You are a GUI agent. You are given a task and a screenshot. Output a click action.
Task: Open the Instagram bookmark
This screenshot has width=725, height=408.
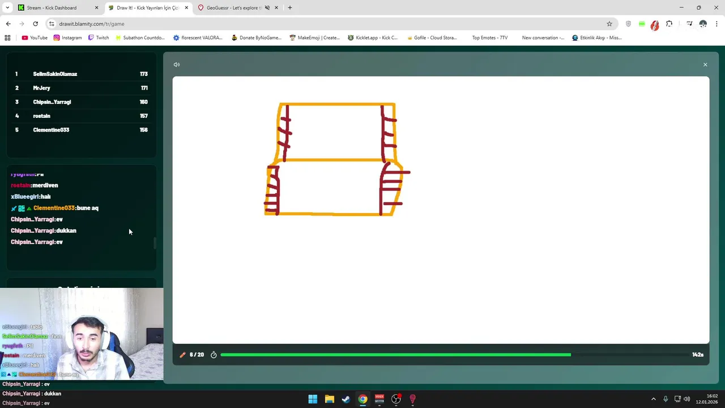click(67, 38)
